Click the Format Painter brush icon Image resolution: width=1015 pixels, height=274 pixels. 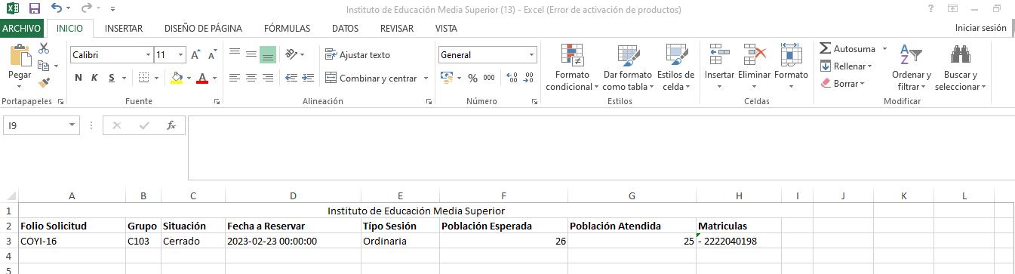coord(44,82)
